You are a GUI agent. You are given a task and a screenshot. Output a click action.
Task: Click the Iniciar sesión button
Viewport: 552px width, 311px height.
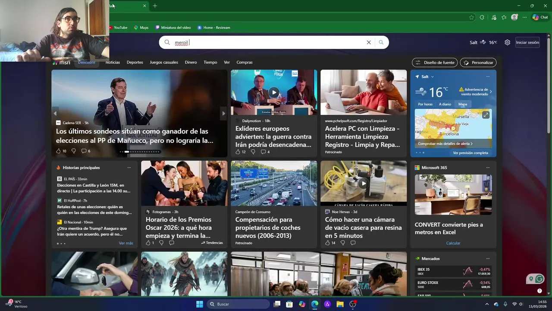point(527,42)
